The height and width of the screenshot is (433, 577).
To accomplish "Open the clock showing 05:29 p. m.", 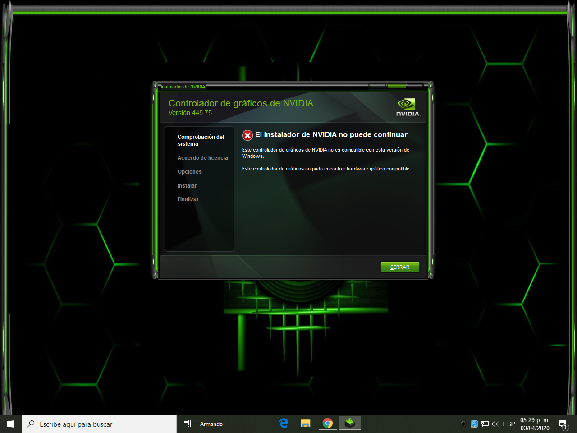I will 535,424.
